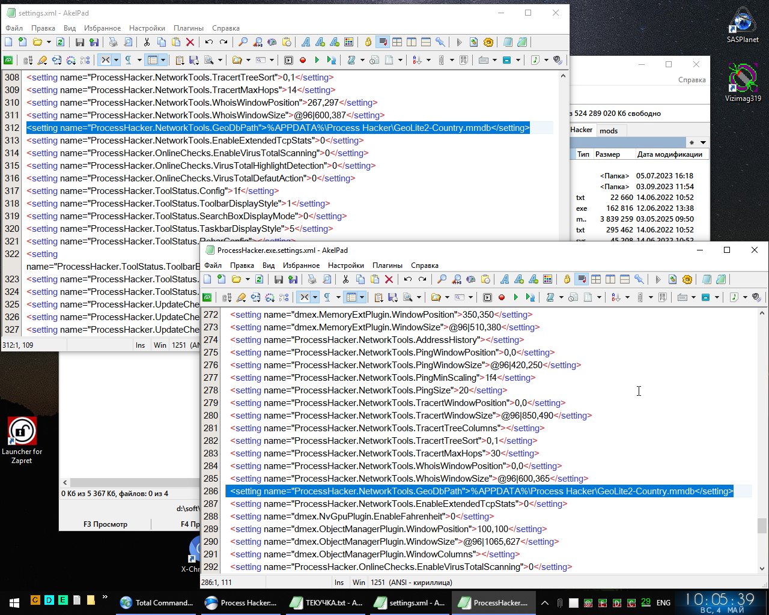Click Save icon in ProcessHacker.exe.settings.xml window
The width and height of the screenshot is (769, 615).
pyautogui.click(x=278, y=279)
